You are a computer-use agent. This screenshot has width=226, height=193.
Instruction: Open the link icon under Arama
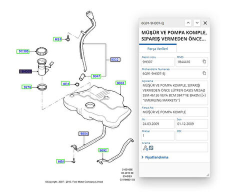151,147
